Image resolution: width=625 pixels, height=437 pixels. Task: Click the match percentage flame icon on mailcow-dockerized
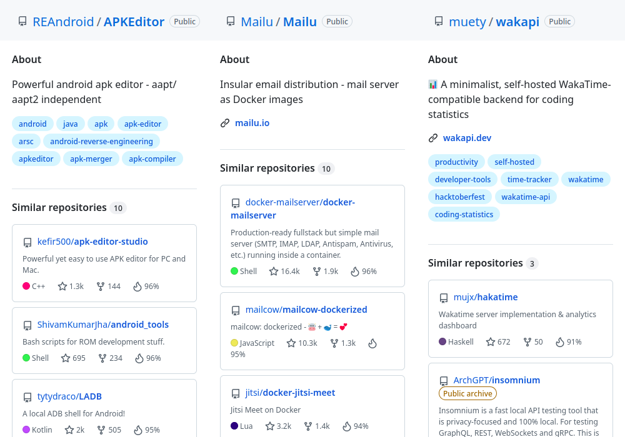[372, 343]
